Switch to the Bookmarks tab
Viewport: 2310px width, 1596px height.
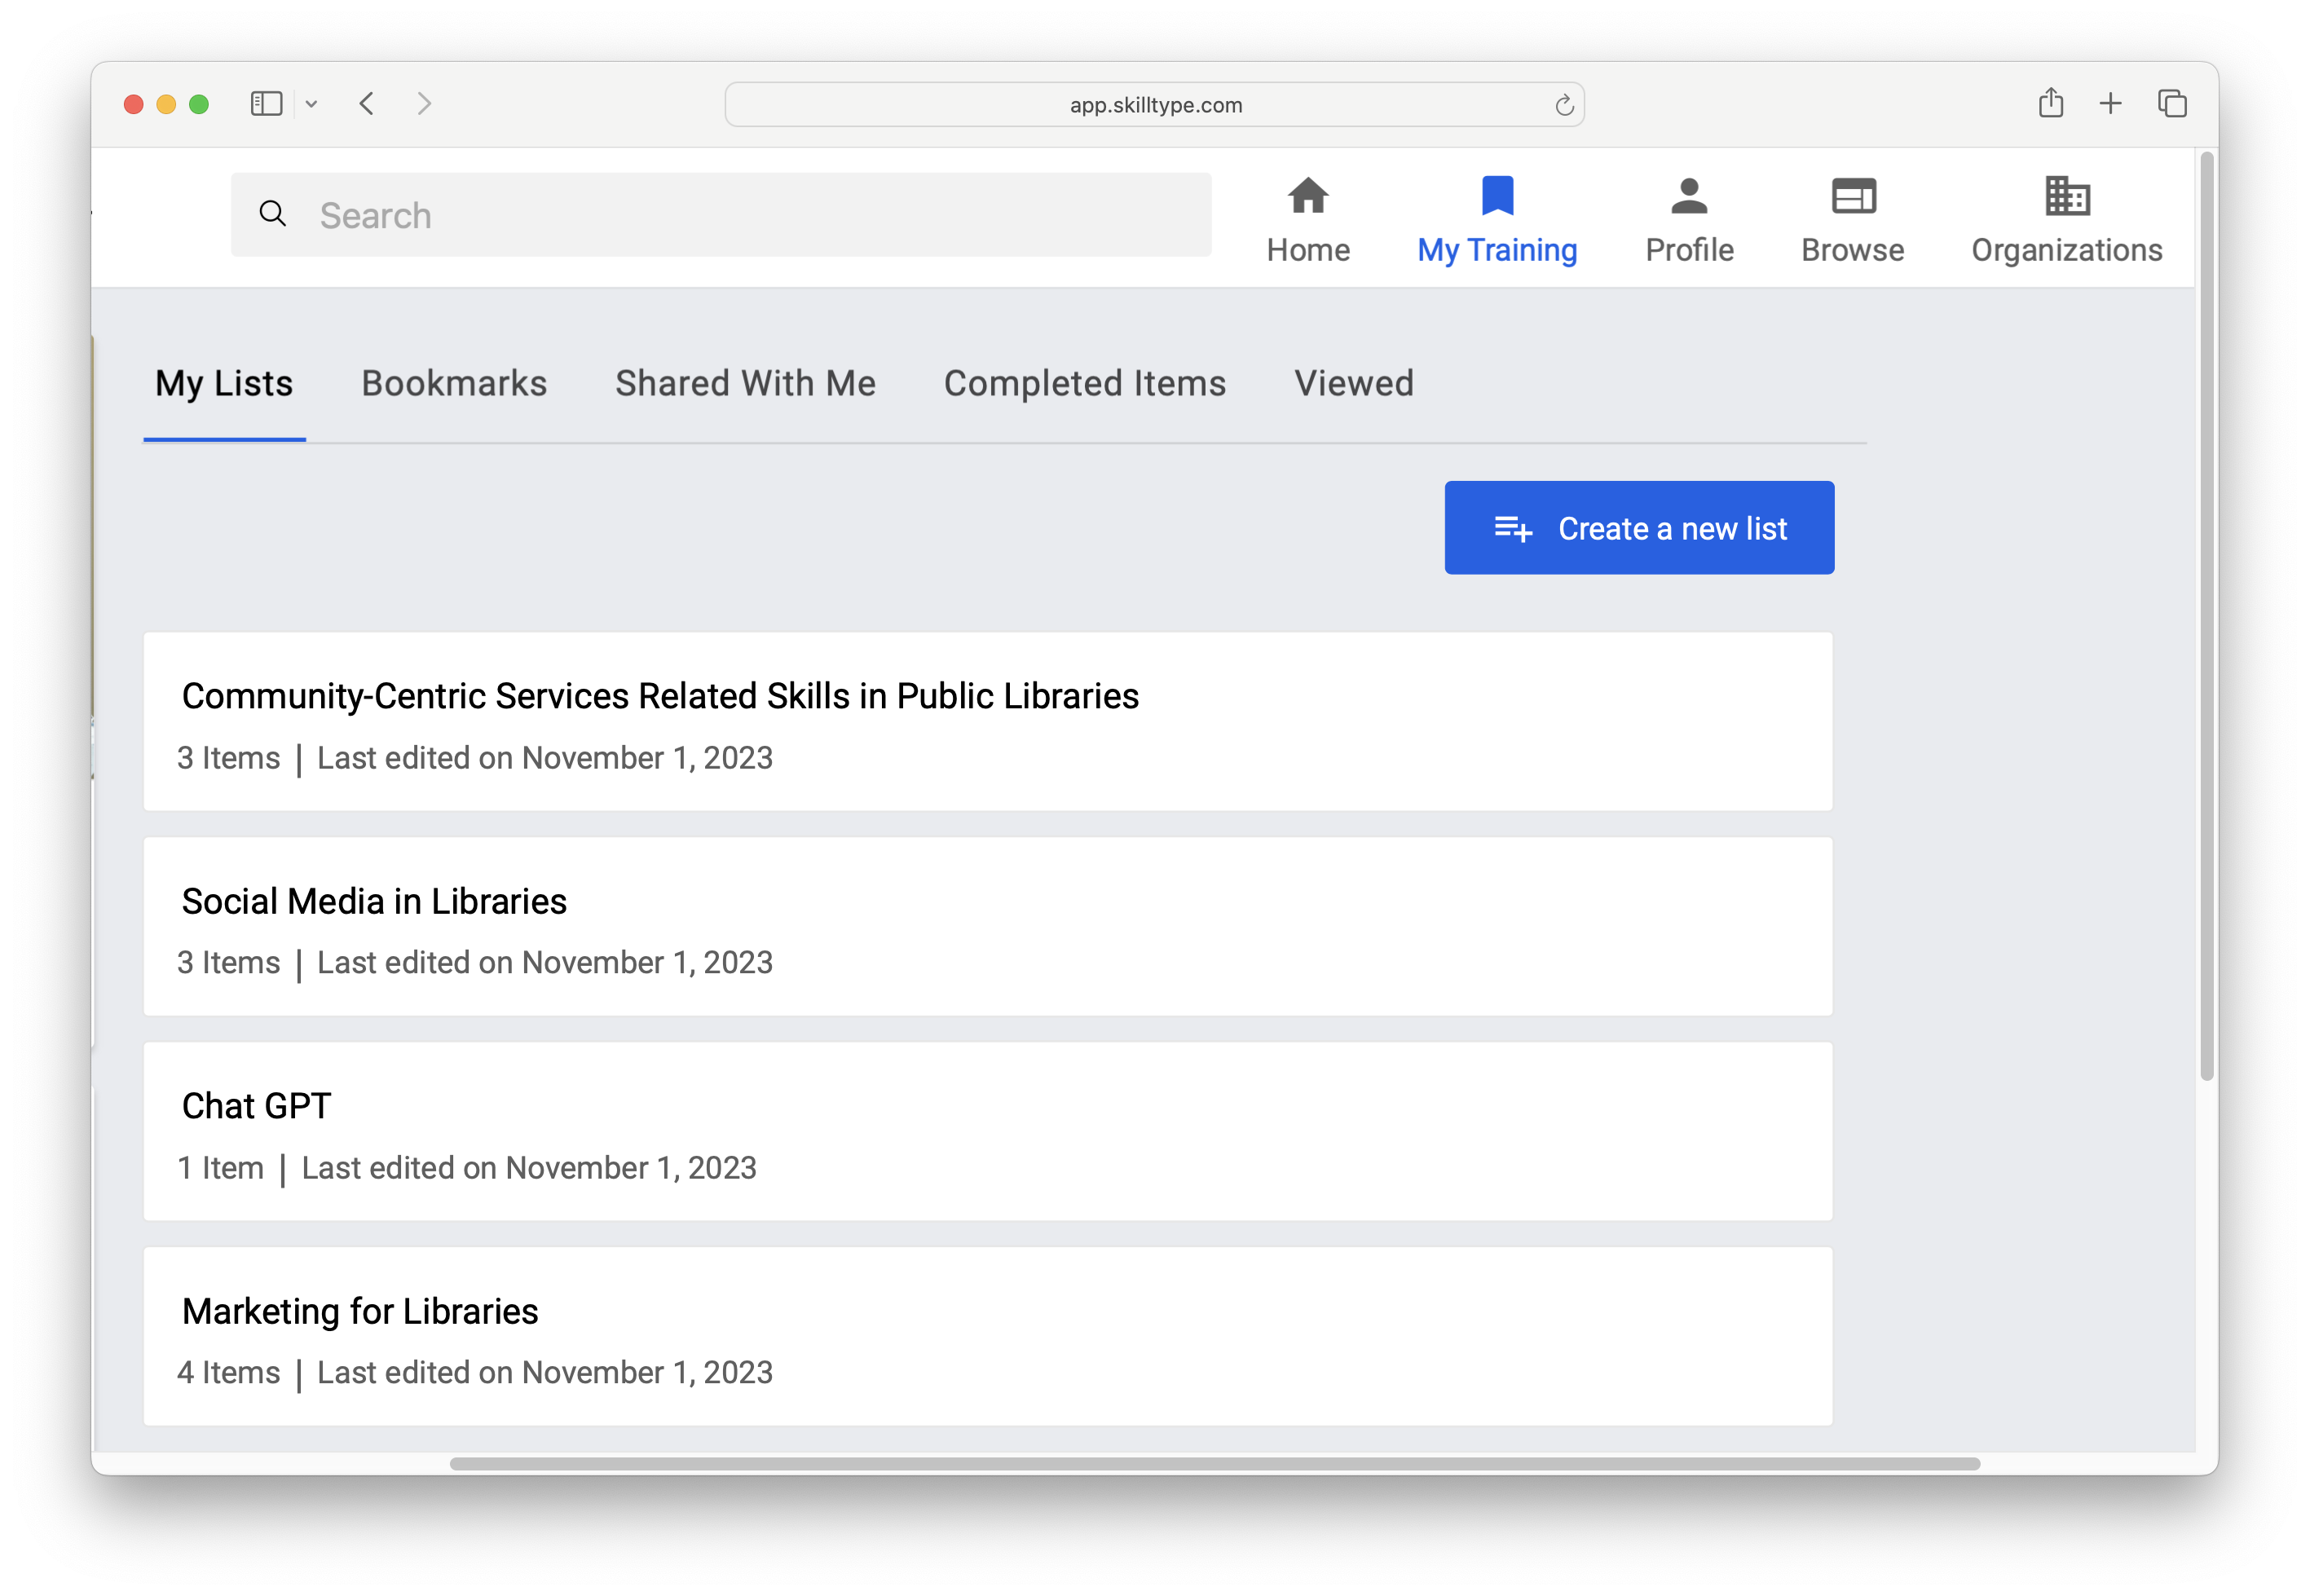(454, 384)
